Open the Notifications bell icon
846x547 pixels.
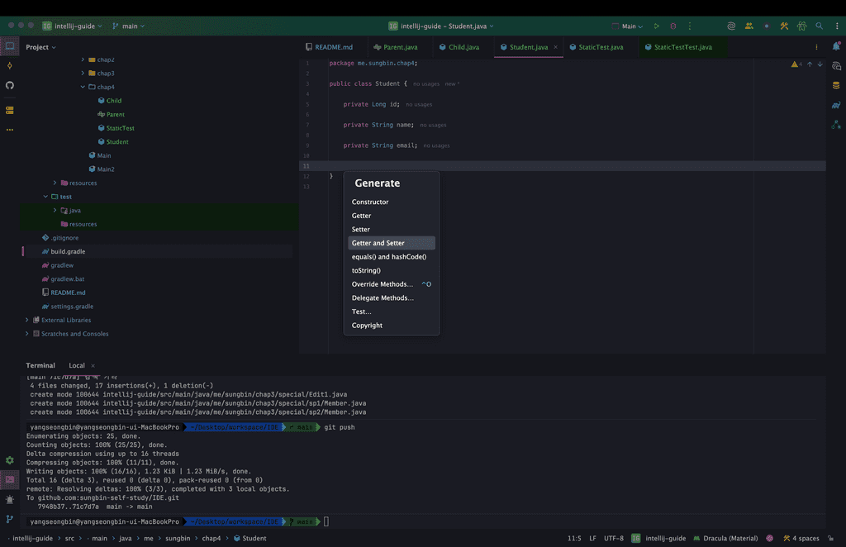[x=836, y=47]
